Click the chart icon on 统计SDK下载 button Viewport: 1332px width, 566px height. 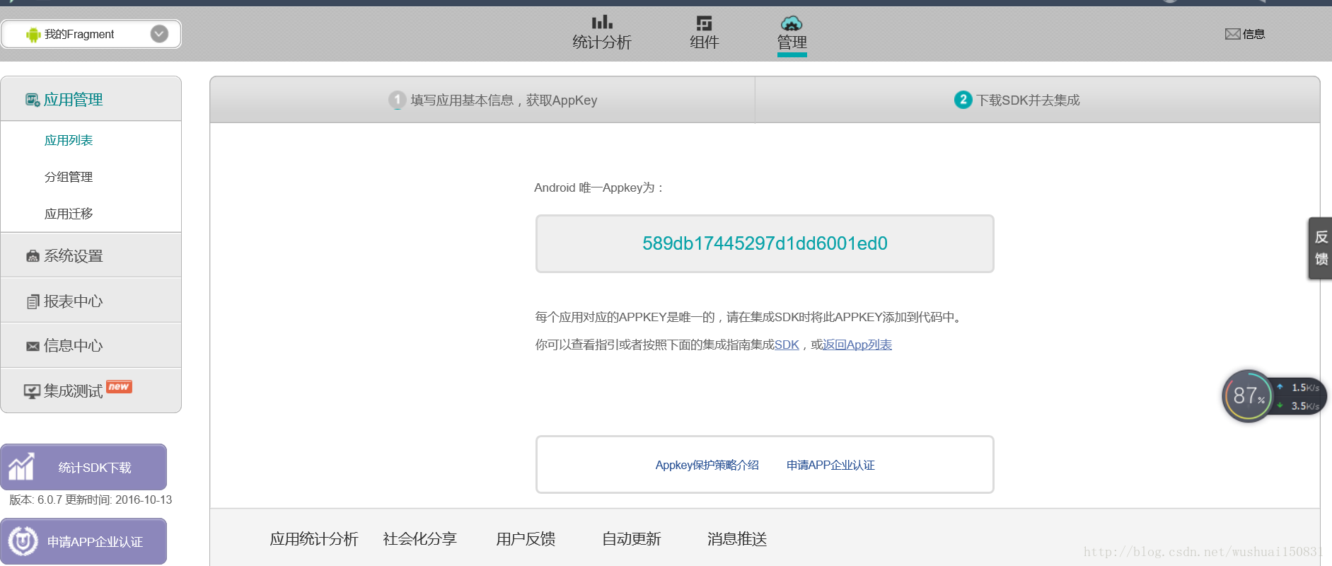pyautogui.click(x=21, y=467)
